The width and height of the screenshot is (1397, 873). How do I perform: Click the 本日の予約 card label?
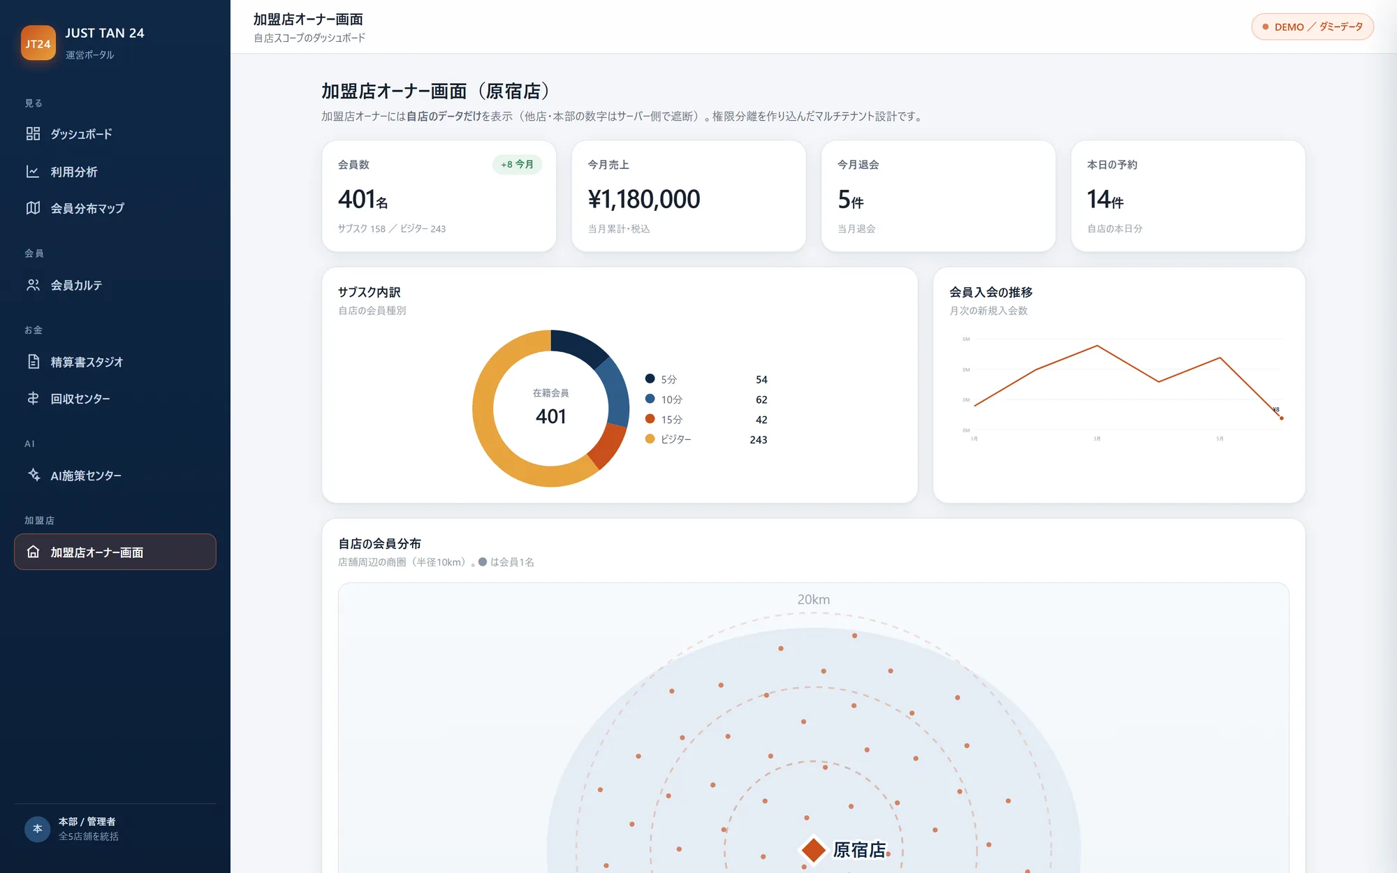pos(1112,165)
